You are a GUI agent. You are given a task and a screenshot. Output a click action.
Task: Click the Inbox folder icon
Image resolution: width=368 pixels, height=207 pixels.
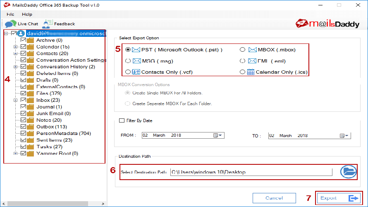(x=31, y=100)
